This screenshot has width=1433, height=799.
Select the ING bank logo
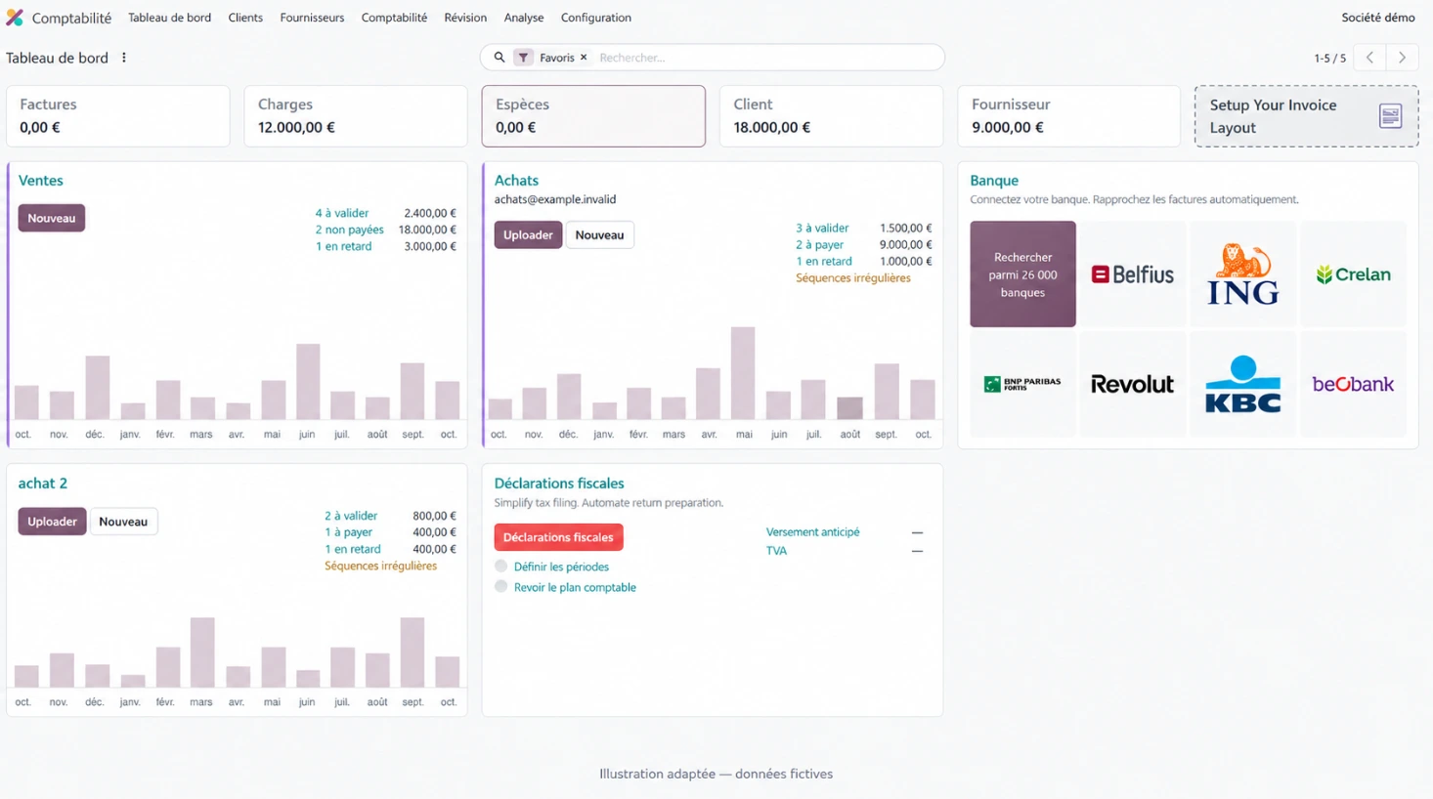coord(1243,274)
